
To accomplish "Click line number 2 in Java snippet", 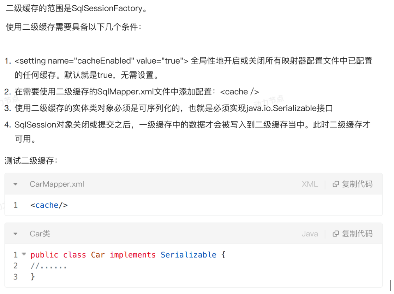I will pyautogui.click(x=16, y=266).
